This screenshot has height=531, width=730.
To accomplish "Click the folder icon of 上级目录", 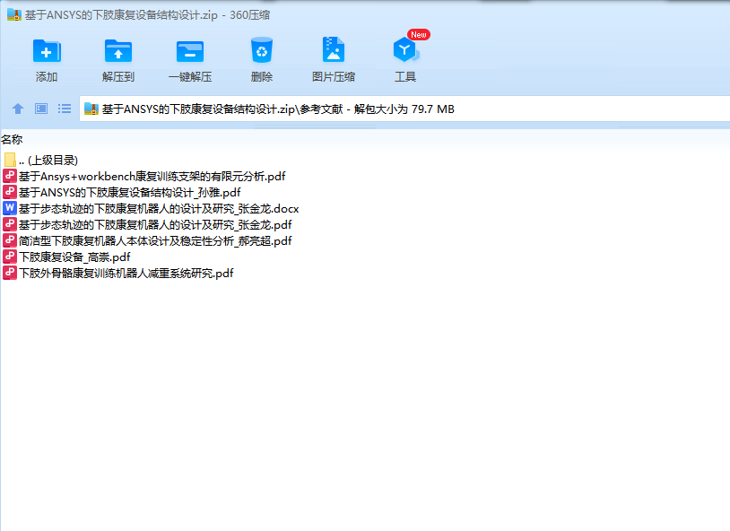I will 10,160.
